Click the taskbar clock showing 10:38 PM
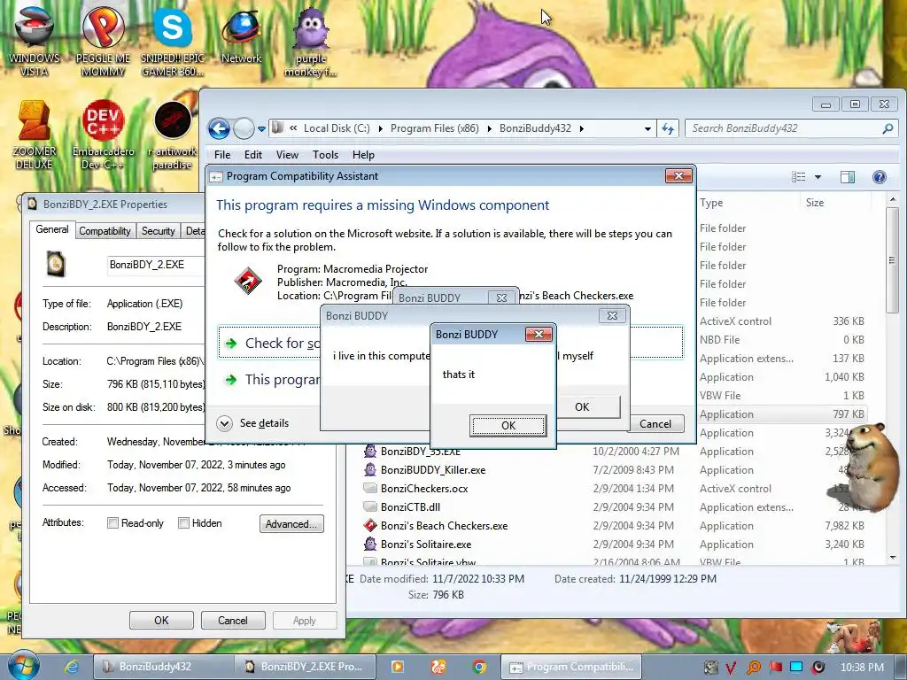This screenshot has width=907, height=680. 862,668
